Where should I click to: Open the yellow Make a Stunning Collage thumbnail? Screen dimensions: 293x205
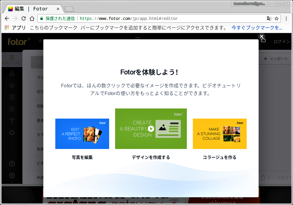coord(220,134)
